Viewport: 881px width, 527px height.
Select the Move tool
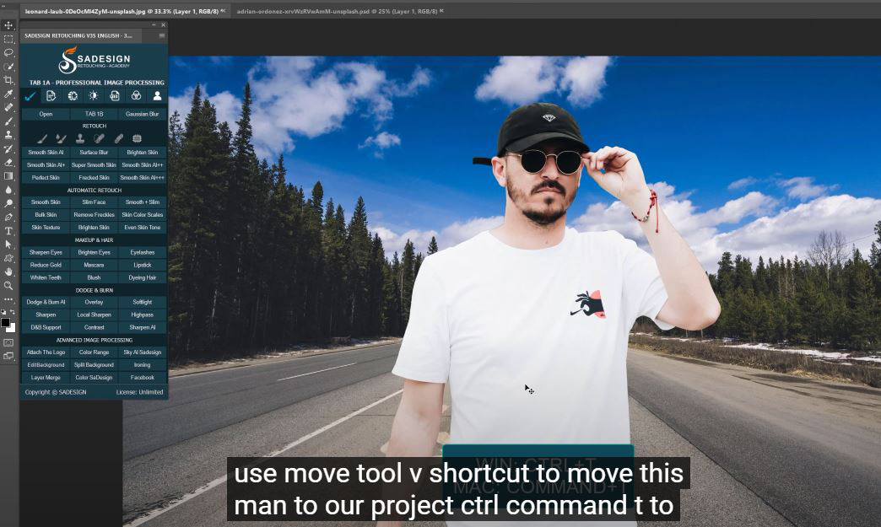click(x=8, y=26)
